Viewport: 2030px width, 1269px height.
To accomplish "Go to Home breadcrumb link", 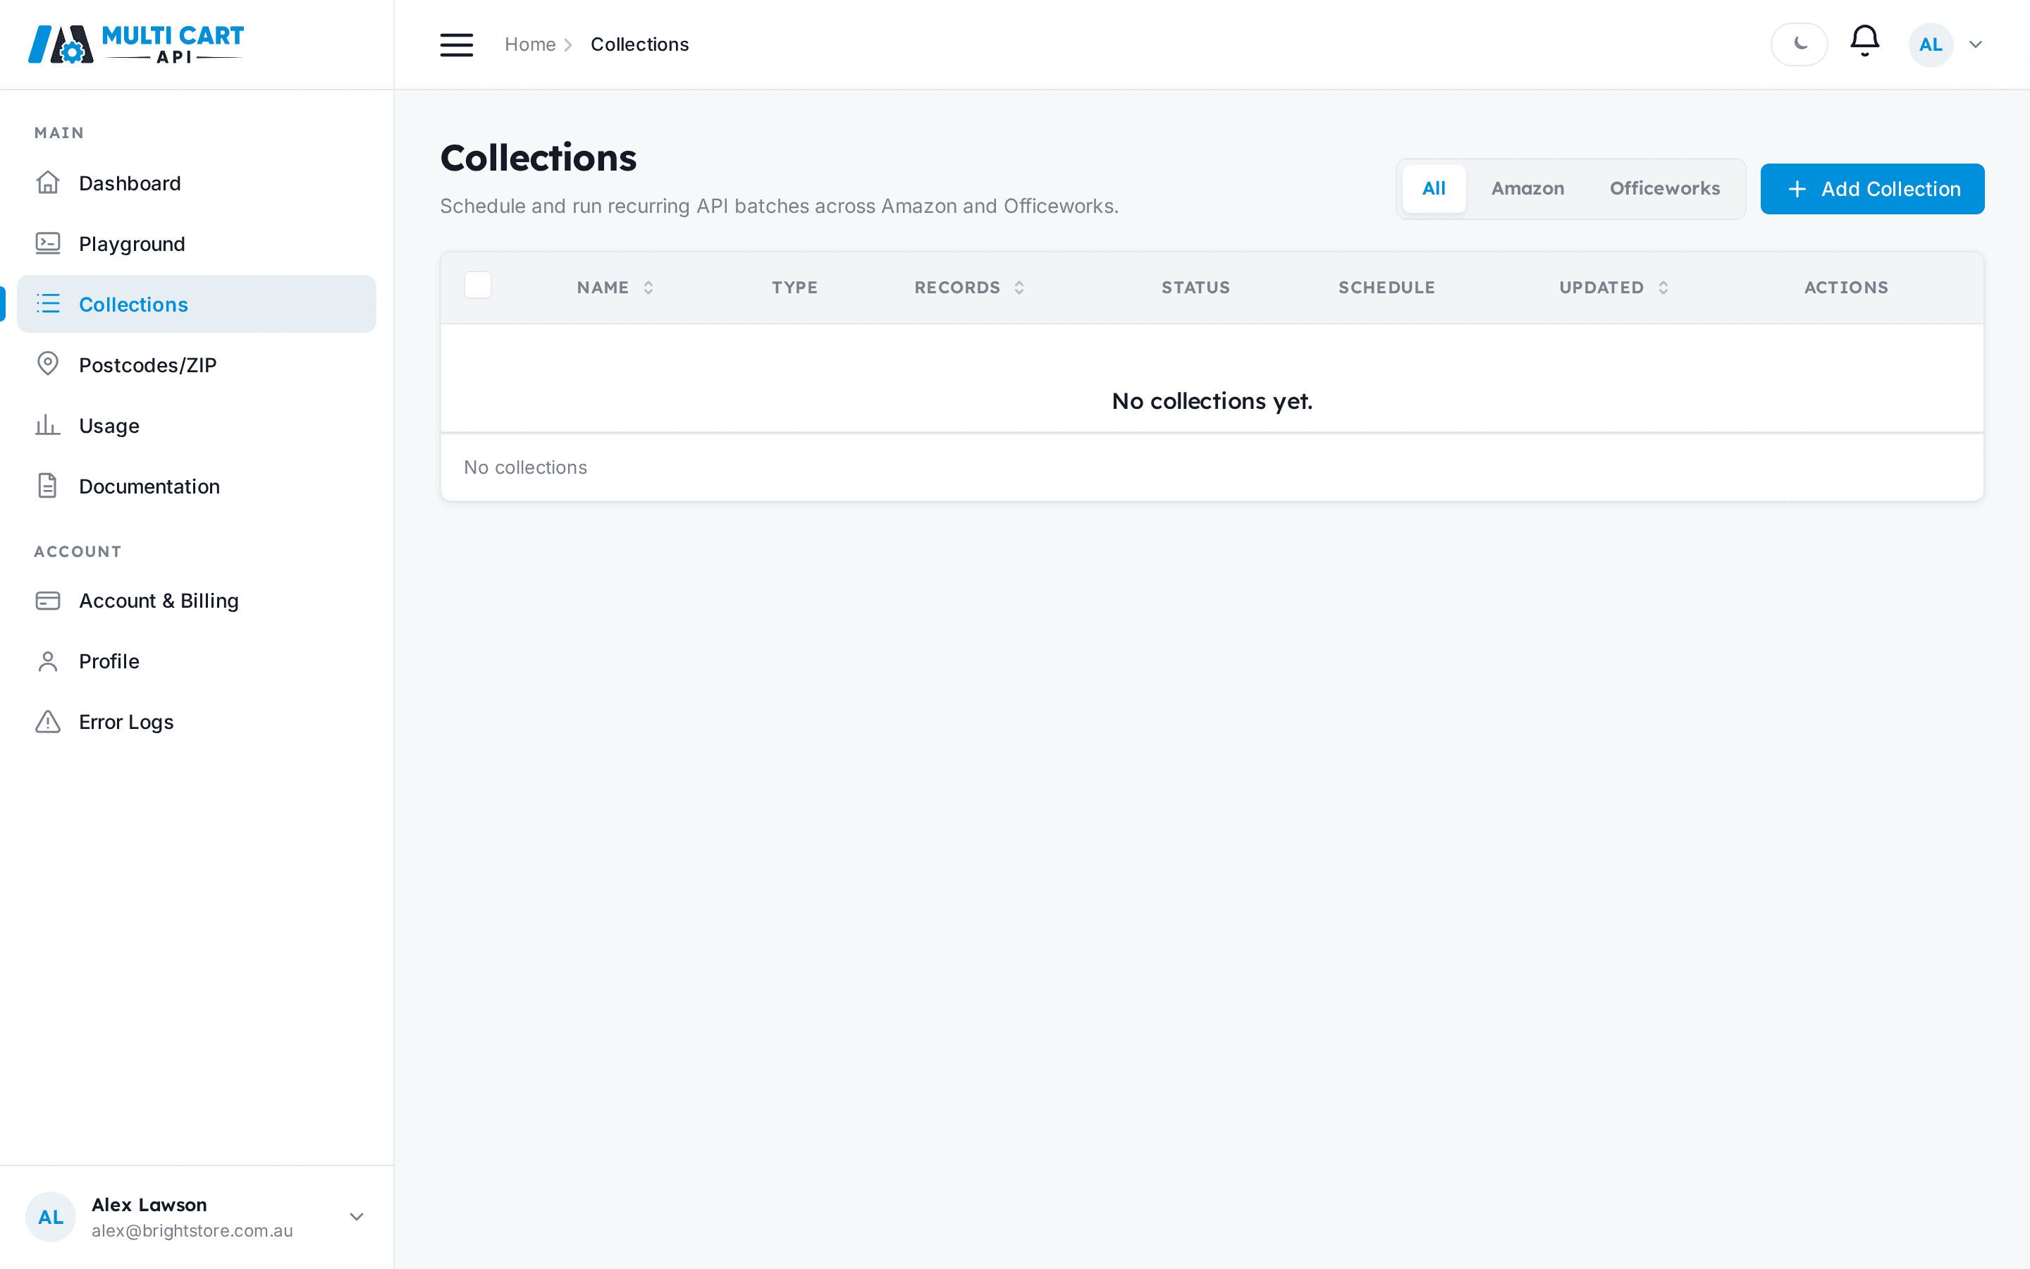I will (x=530, y=44).
